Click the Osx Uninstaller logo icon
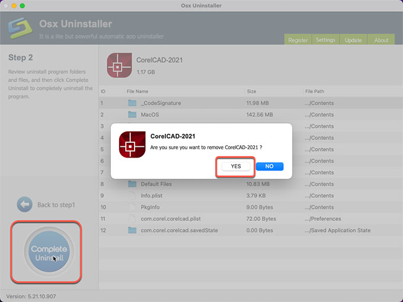The image size is (403, 302). point(20,28)
